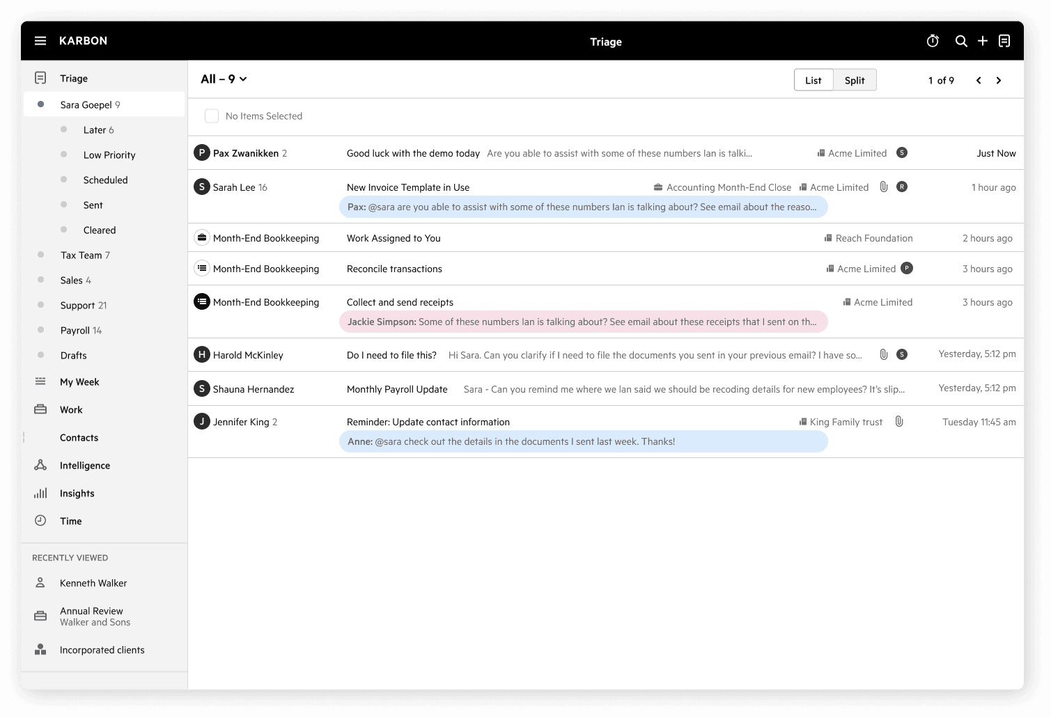Click the attachment paperclip on Sarah Lee's email
Image resolution: width=1051 pixels, height=717 pixels.
(884, 187)
